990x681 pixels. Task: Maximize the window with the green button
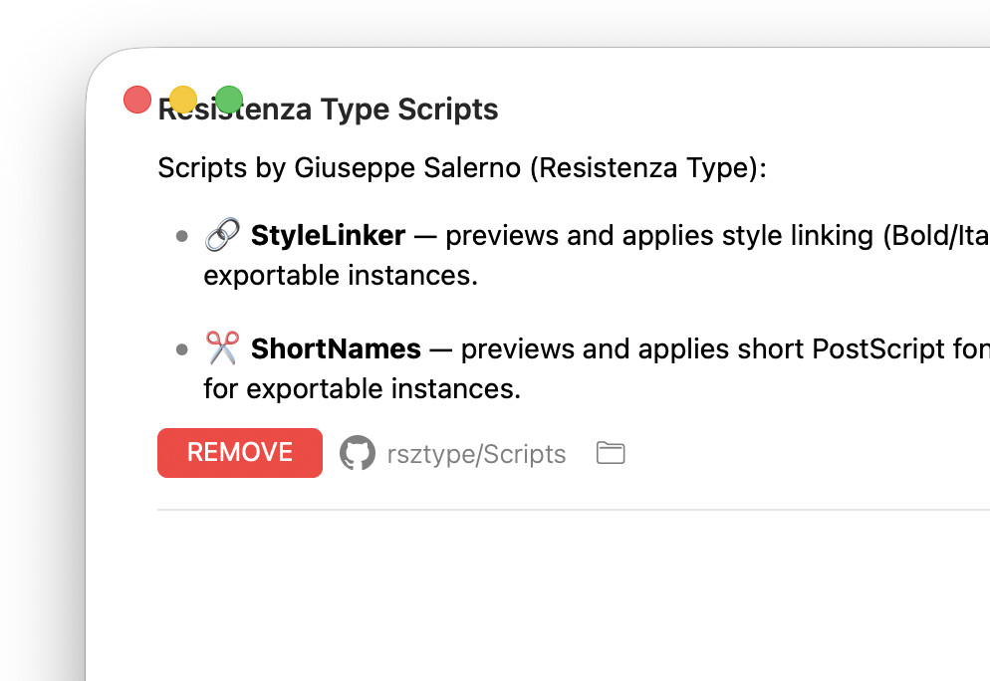[x=229, y=100]
